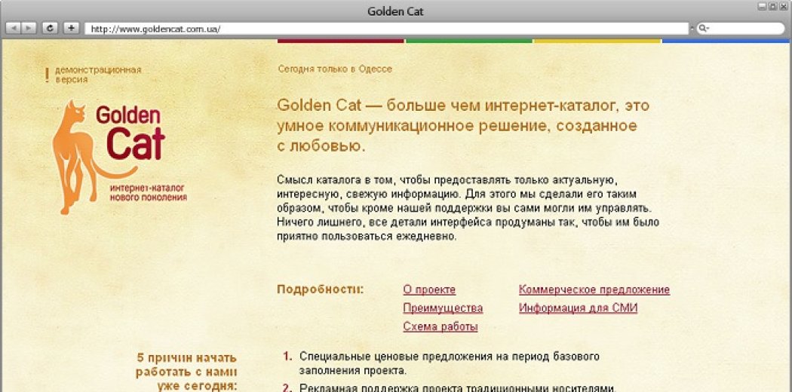Follow the 'Схема работы' link
792x392 pixels.
click(440, 327)
